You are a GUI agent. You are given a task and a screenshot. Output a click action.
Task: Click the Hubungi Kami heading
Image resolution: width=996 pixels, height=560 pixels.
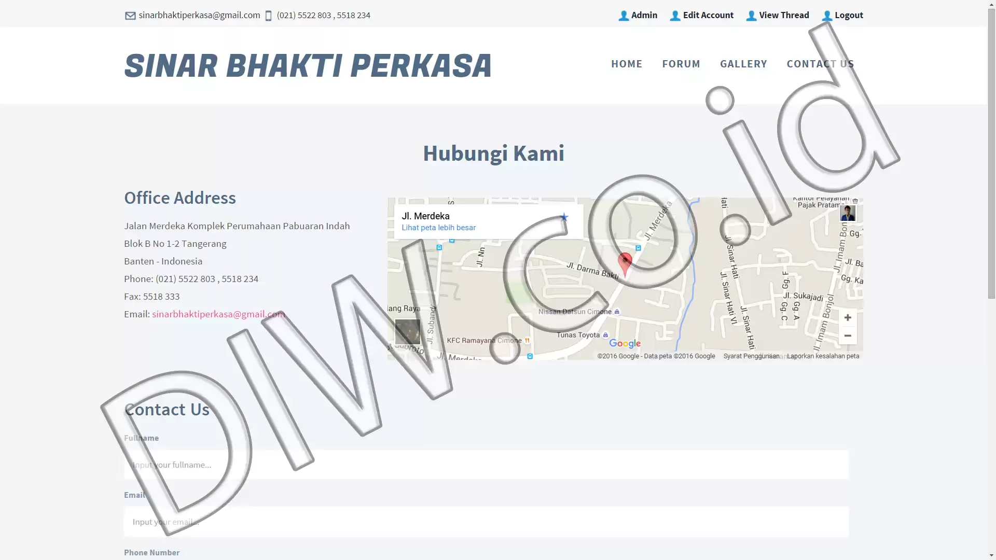pyautogui.click(x=493, y=153)
